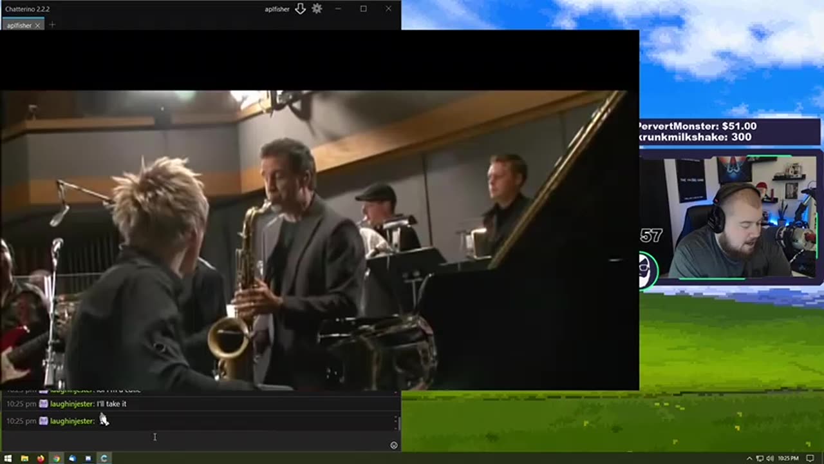Click the subscriber badge beside "I'll take it"
Image resolution: width=824 pixels, height=464 pixels.
click(x=43, y=404)
